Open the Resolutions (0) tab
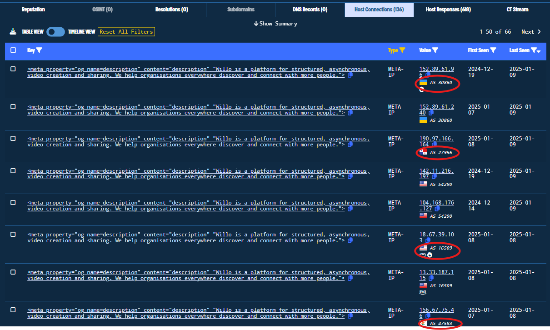The image size is (550, 330). click(171, 10)
